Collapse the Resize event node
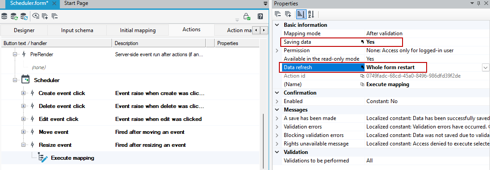Screen dimensions: 490x170 coord(23,145)
